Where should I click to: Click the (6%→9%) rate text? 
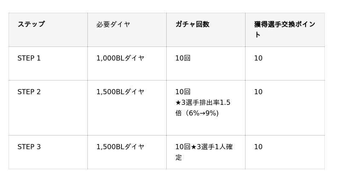[202, 113]
